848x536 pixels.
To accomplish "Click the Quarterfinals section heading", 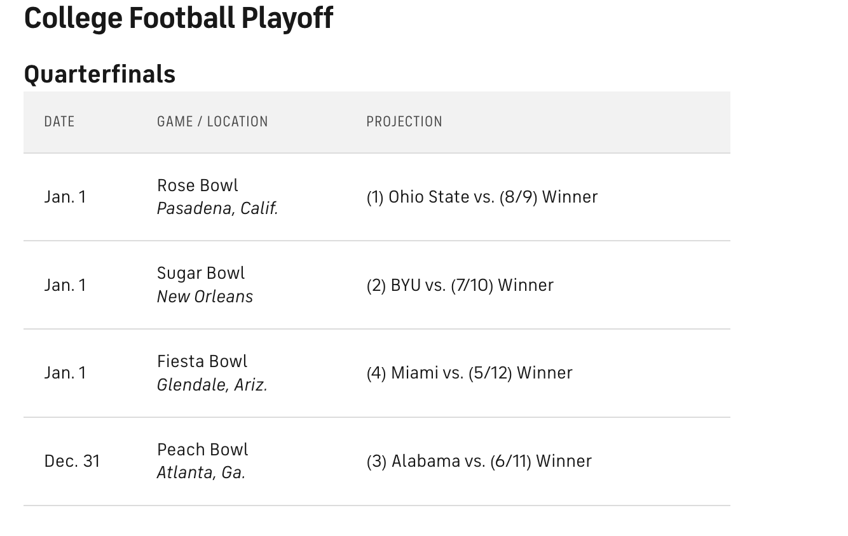I will (100, 74).
